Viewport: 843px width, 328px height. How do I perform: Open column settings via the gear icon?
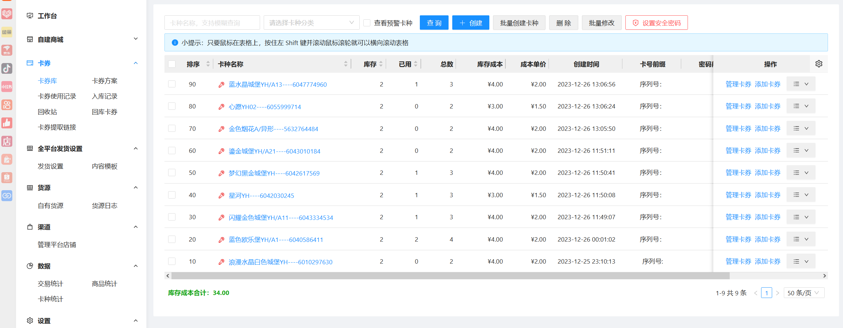pyautogui.click(x=819, y=63)
